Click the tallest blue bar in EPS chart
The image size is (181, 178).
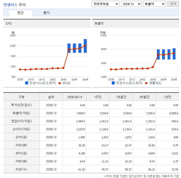[85, 46]
